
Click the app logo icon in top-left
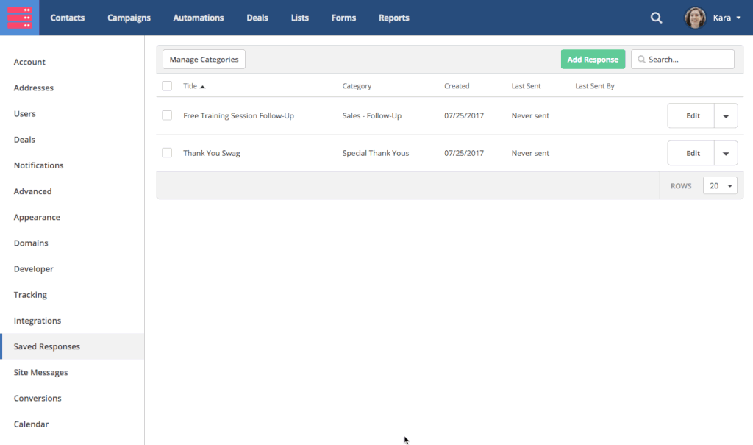19,18
